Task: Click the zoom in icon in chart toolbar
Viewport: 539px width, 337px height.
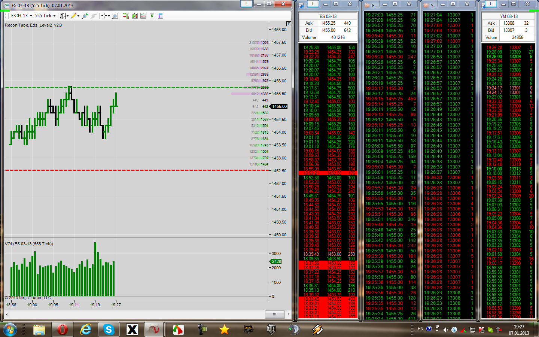Action: (x=85, y=16)
